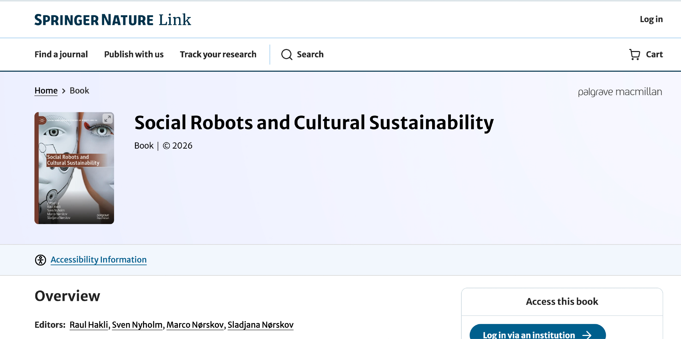Click the breadcrumb chevron separator
This screenshot has width=681, height=339.
(64, 91)
